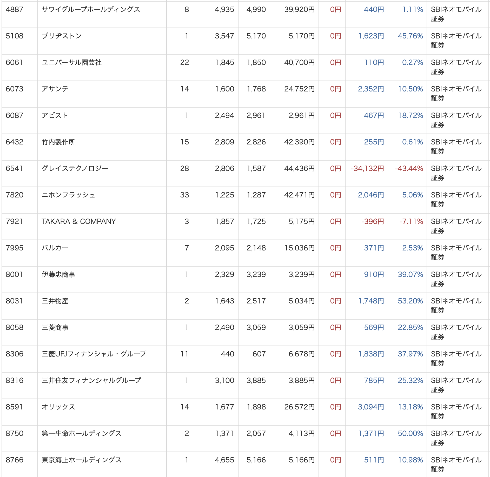Select オリックス company name
The image size is (490, 477).
(58, 407)
